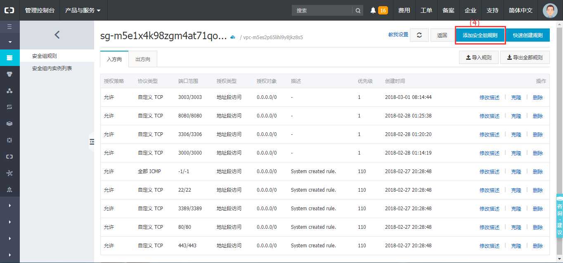Open the stacked layers sidebar icon

[9, 123]
